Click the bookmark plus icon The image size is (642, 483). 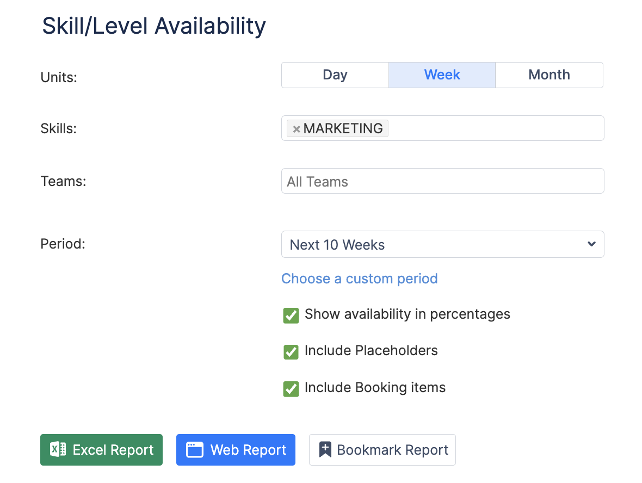click(325, 450)
